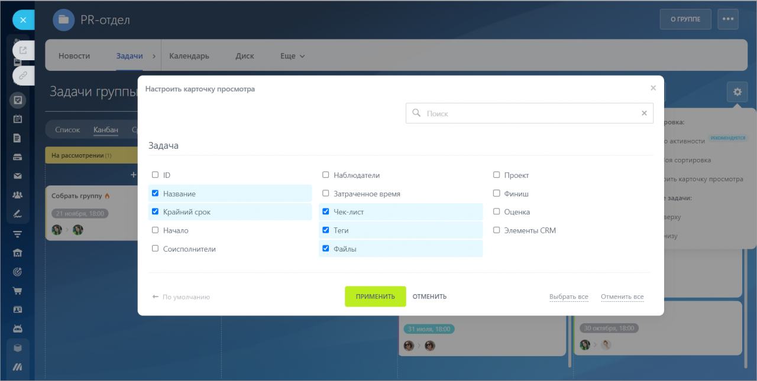Click the Выбрать все link

[568, 297]
